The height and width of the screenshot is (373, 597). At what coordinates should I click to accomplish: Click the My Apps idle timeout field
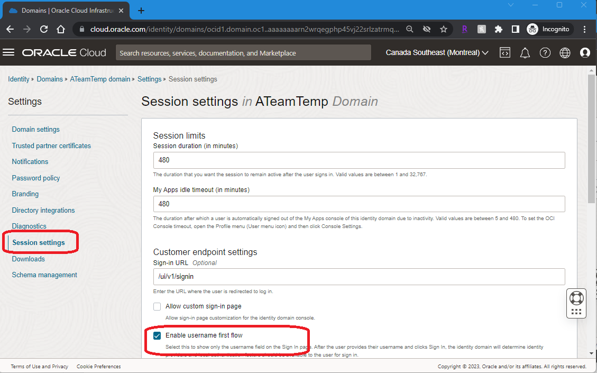(x=359, y=204)
